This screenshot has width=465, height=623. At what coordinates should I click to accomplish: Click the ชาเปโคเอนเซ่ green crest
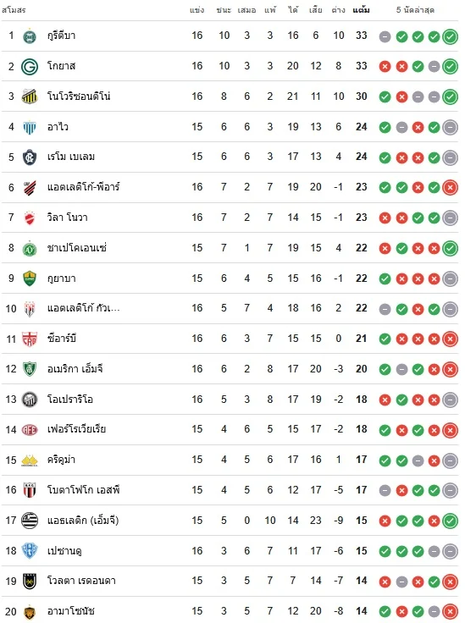tap(30, 248)
